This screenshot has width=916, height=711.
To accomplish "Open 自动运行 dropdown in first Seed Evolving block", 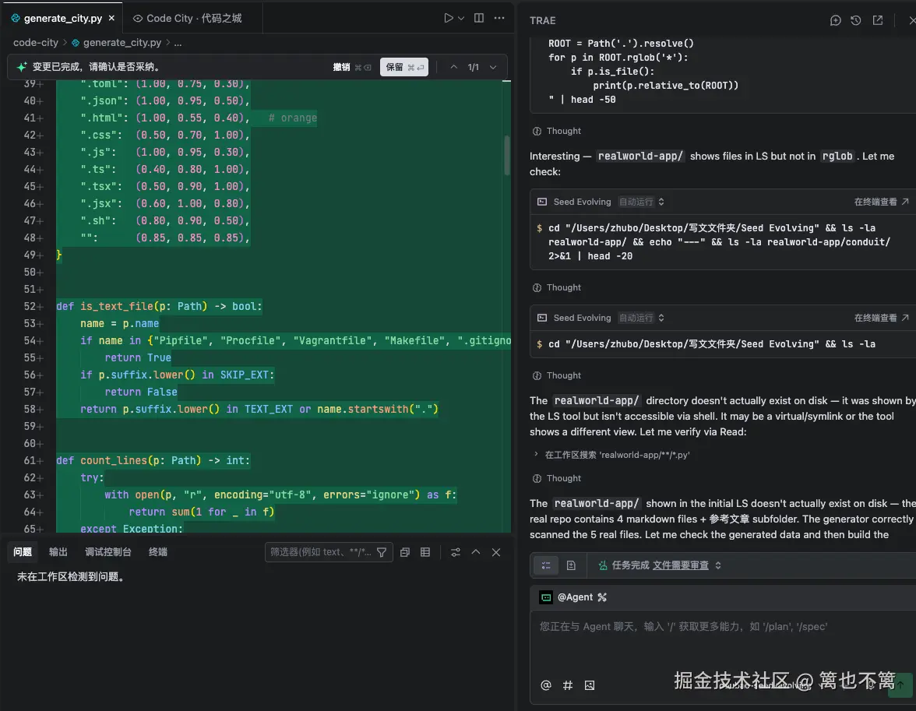I will coord(642,202).
